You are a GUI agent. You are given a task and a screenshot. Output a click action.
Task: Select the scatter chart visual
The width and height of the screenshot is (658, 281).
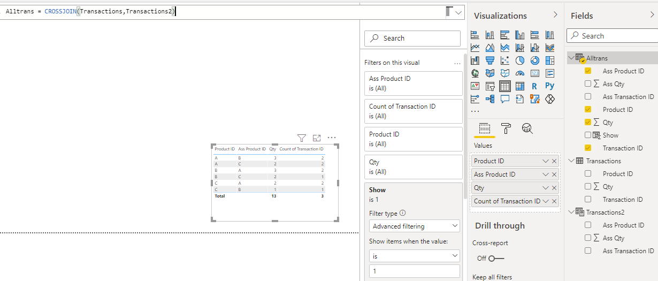point(505,60)
